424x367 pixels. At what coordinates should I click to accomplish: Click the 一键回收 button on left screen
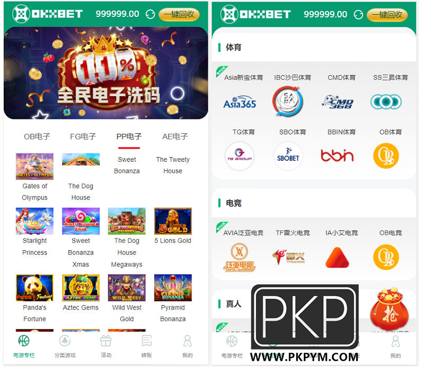click(179, 15)
